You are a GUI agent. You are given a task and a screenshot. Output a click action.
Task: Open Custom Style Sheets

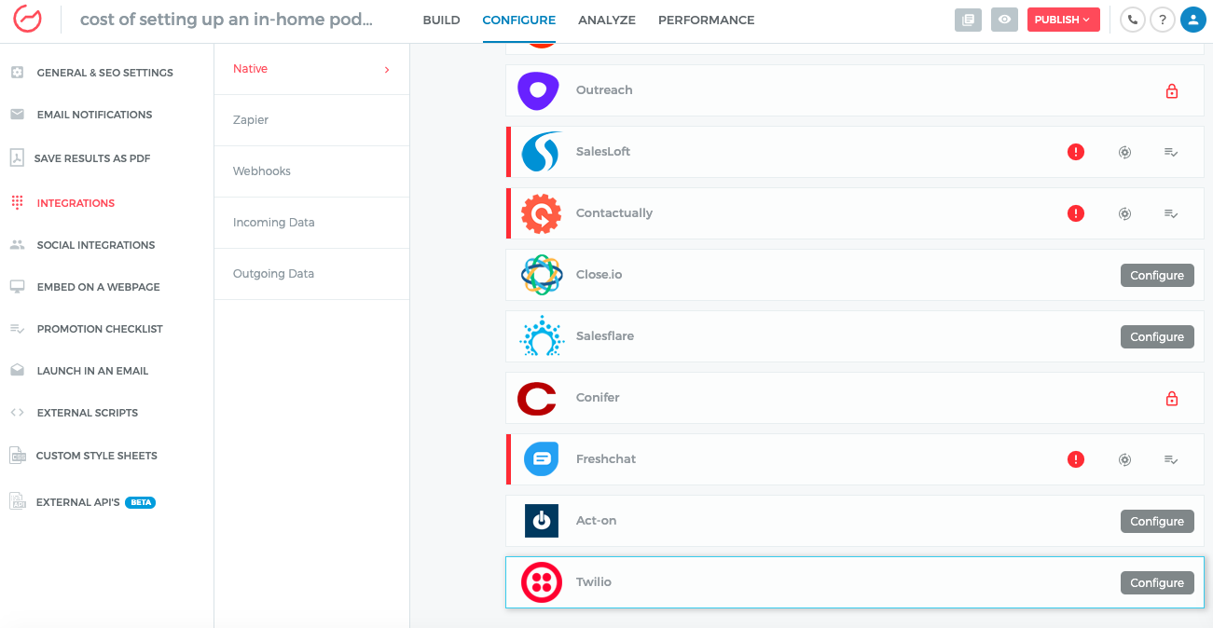coord(96,456)
